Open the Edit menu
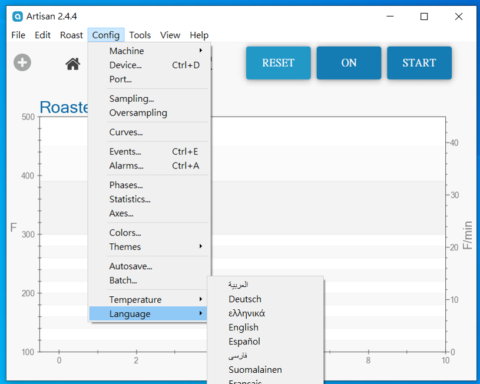Screen dimensions: 480x384 pyautogui.click(x=42, y=35)
